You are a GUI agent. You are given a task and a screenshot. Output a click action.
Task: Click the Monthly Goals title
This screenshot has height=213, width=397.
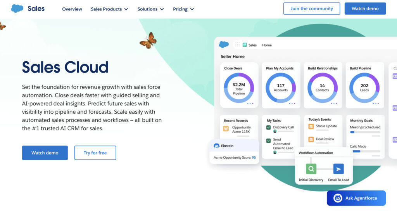tap(361, 121)
